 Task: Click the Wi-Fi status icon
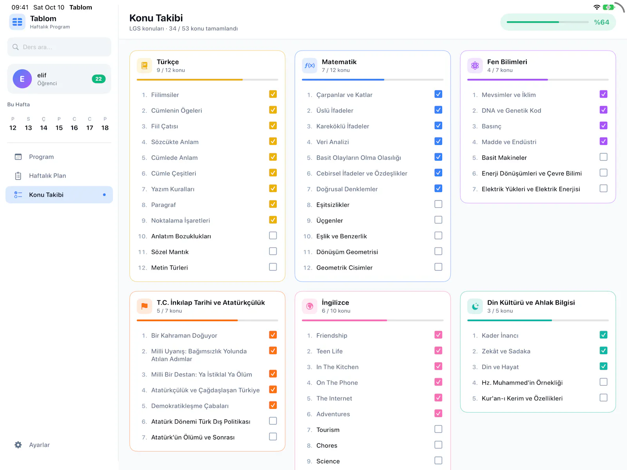[597, 7]
